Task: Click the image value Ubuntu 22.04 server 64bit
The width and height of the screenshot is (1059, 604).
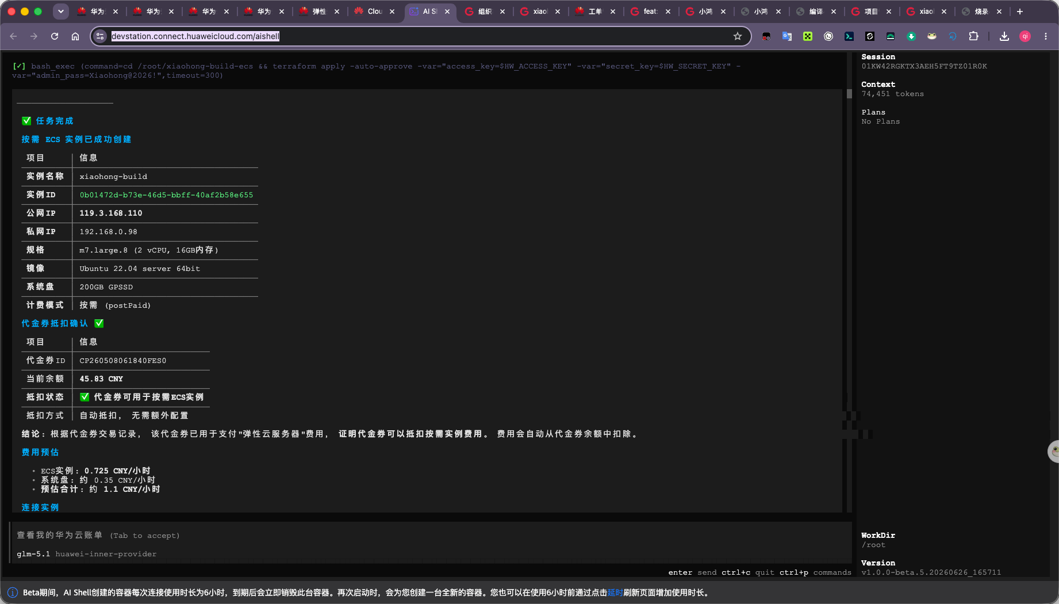Action: coord(140,269)
